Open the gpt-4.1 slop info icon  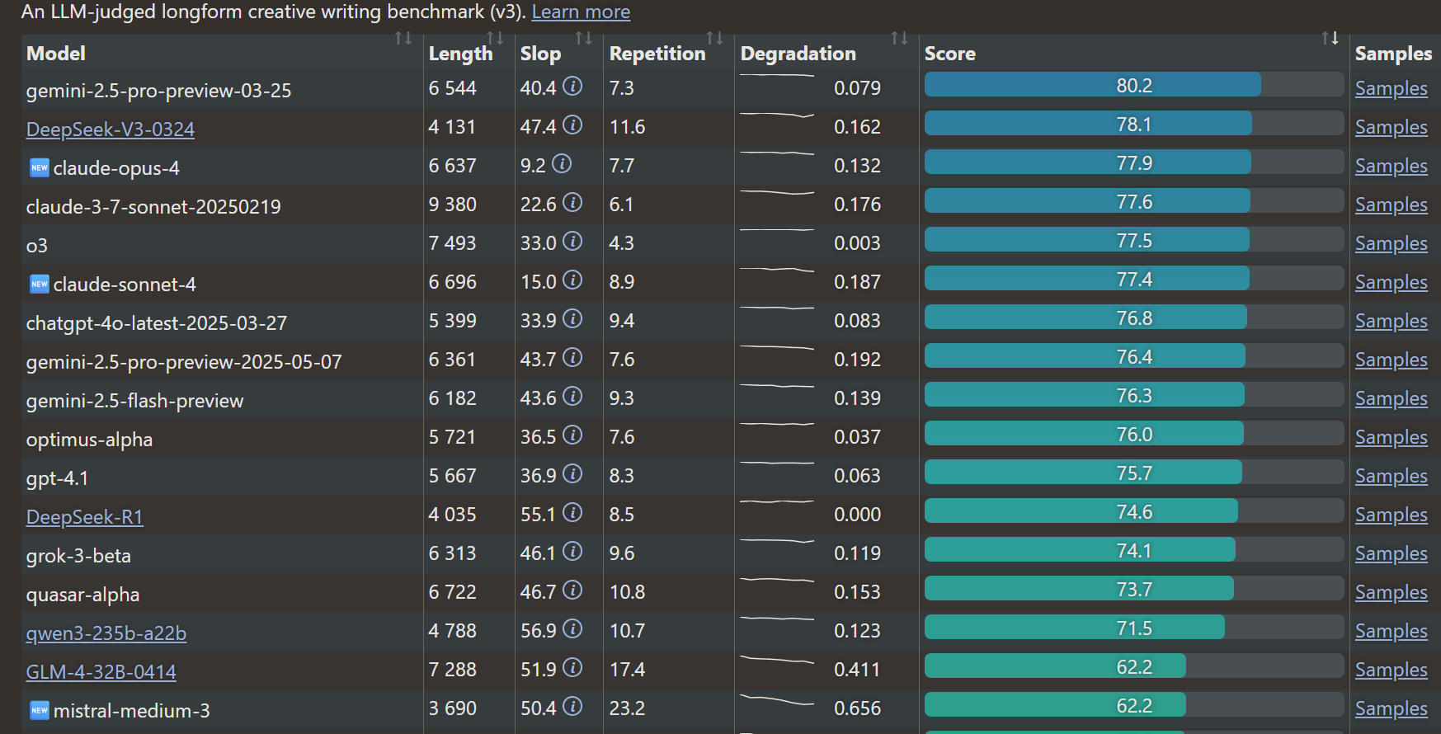[572, 473]
